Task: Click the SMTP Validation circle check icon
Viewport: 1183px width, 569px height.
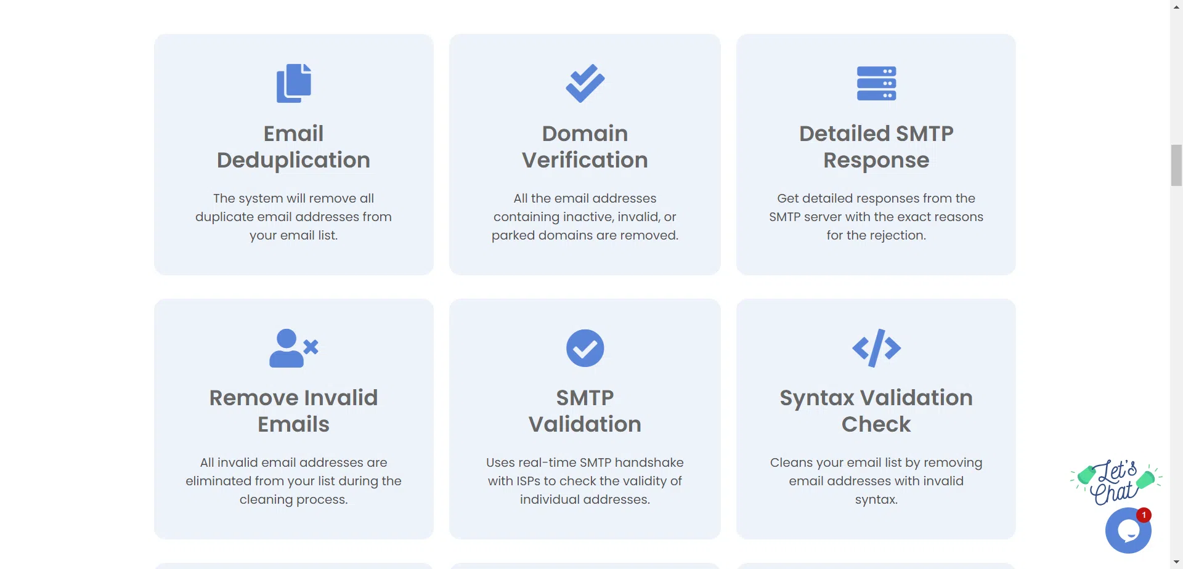Action: (585, 348)
